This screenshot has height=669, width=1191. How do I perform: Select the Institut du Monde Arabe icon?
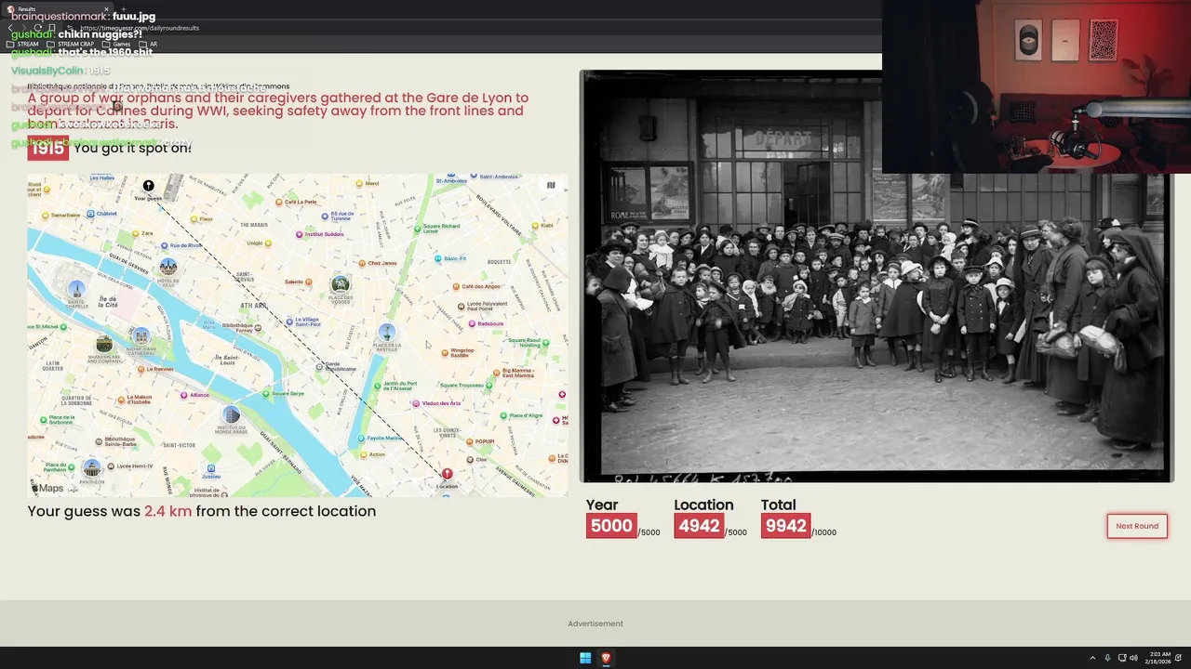(231, 415)
